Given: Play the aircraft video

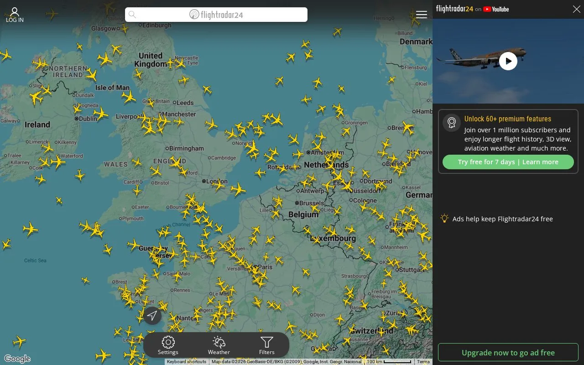Looking at the screenshot, I should tap(508, 61).
